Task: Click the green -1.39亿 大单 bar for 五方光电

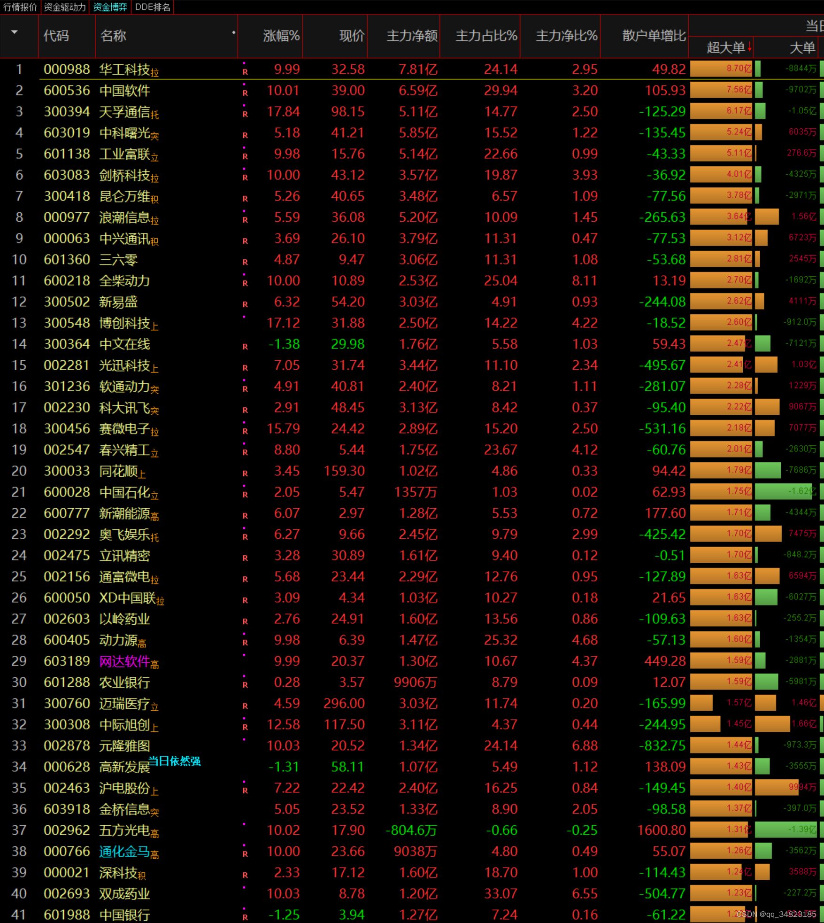Action: click(x=786, y=830)
